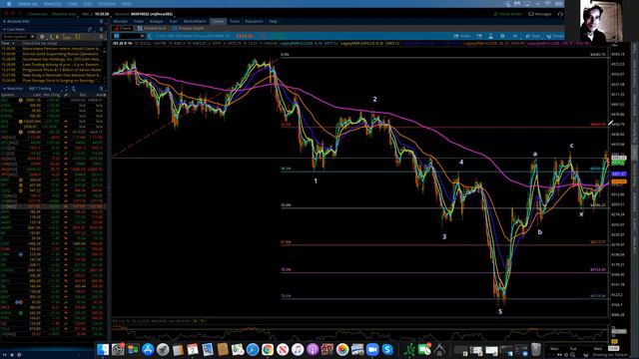This screenshot has height=359, width=639.
Task: Open the Trash in the Dock
Action: coord(536,349)
